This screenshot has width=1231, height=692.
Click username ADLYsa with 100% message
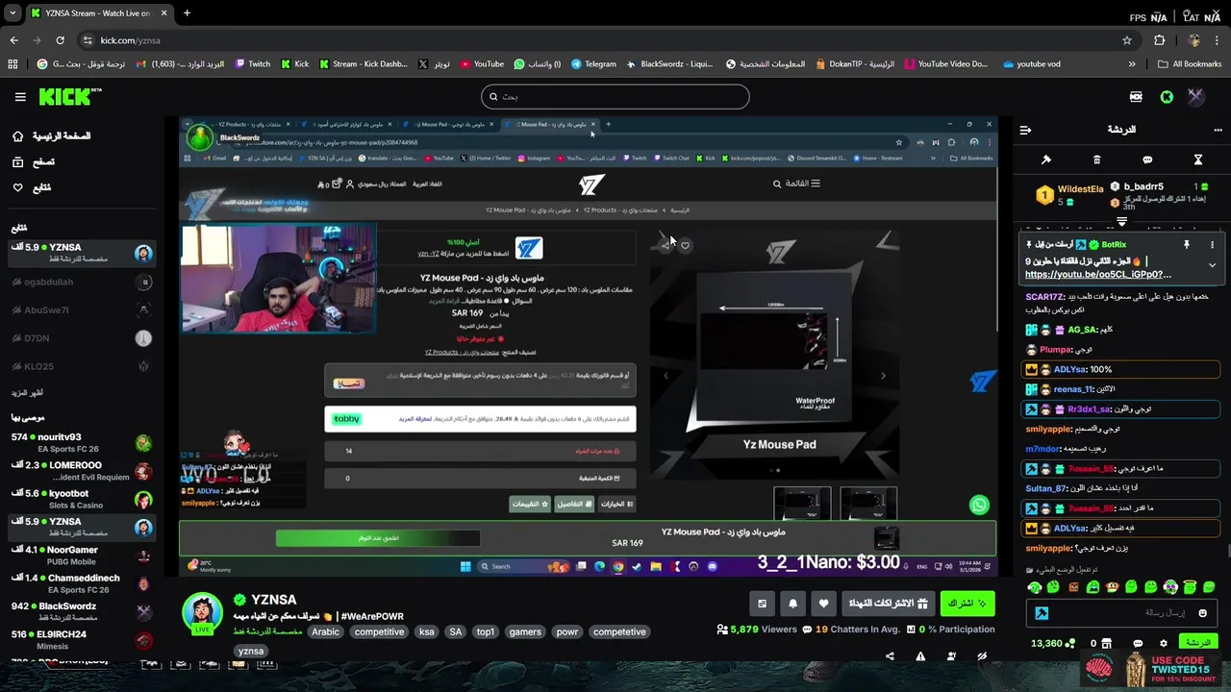point(1069,369)
